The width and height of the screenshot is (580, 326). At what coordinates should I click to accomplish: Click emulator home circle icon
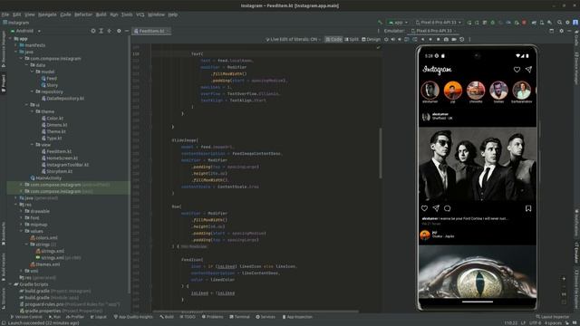click(430, 39)
